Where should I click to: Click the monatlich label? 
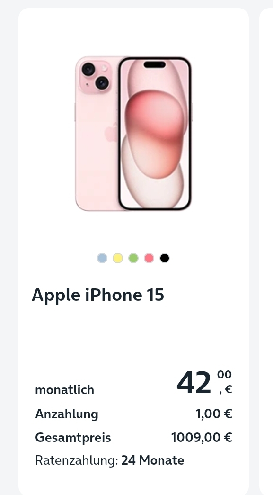65,390
